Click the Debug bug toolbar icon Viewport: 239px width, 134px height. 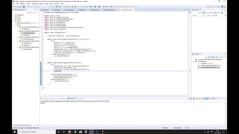coord(87,7)
